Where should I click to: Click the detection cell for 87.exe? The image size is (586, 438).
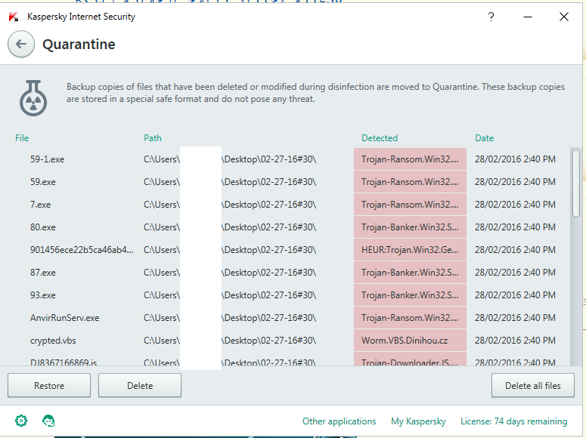click(x=410, y=273)
